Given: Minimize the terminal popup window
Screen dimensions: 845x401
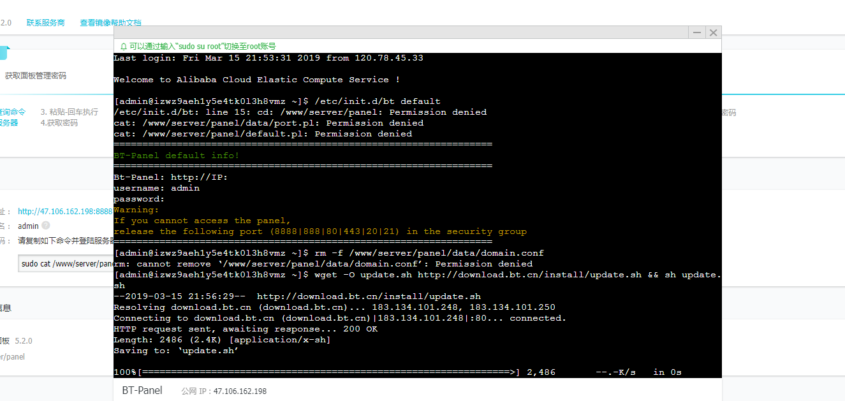Looking at the screenshot, I should tap(697, 33).
